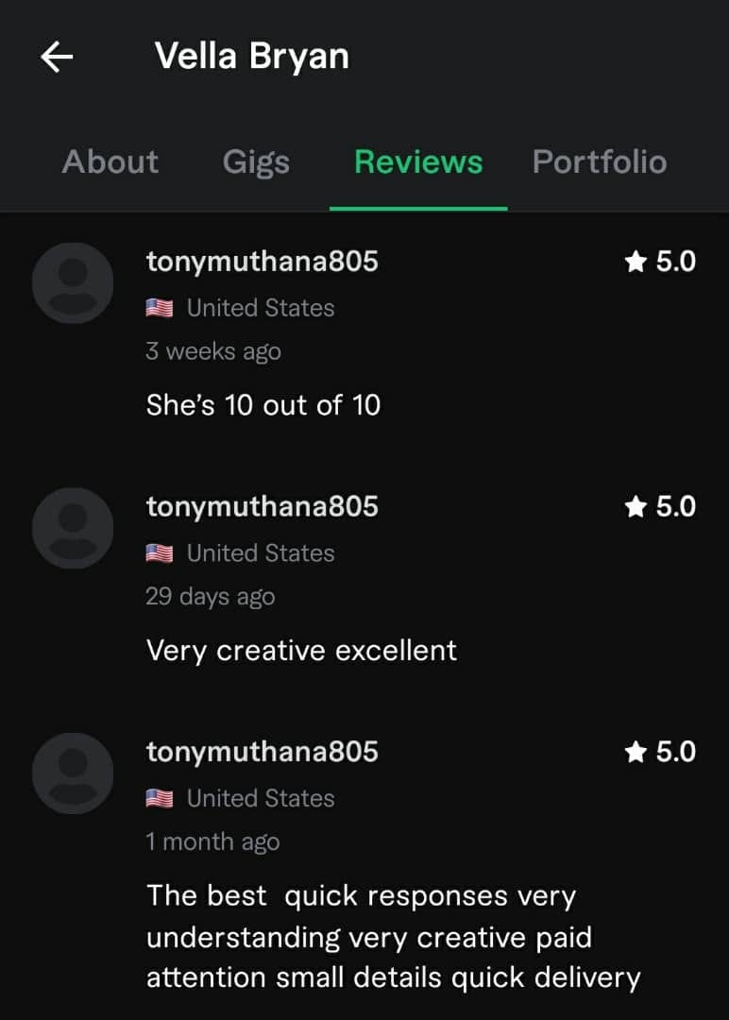Tap the US flag on the third review

[x=160, y=798]
